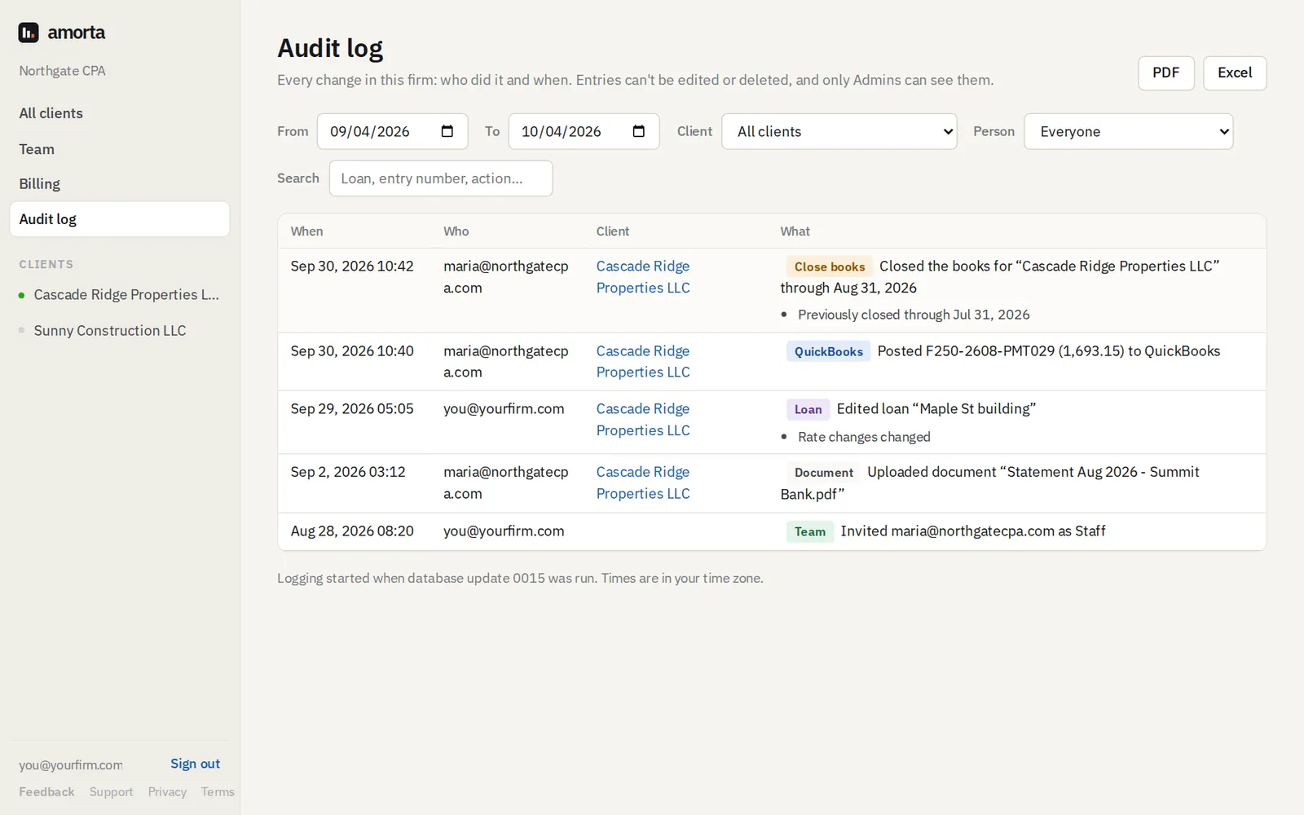The height and width of the screenshot is (815, 1304).
Task: Click the Who column header
Action: [456, 231]
